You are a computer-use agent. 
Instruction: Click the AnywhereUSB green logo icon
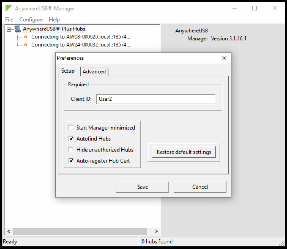[x=9, y=8]
